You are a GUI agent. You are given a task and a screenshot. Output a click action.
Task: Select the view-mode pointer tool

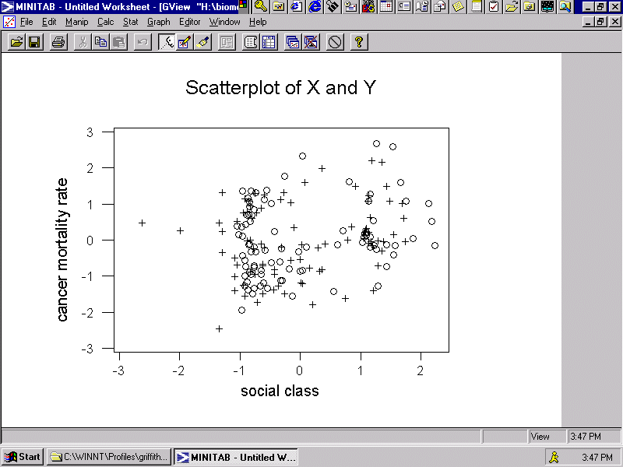tap(167, 42)
